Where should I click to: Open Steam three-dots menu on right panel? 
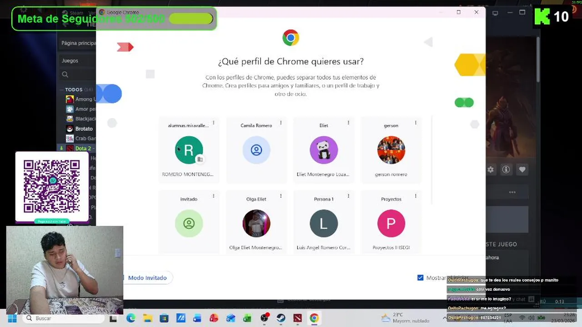(x=512, y=192)
